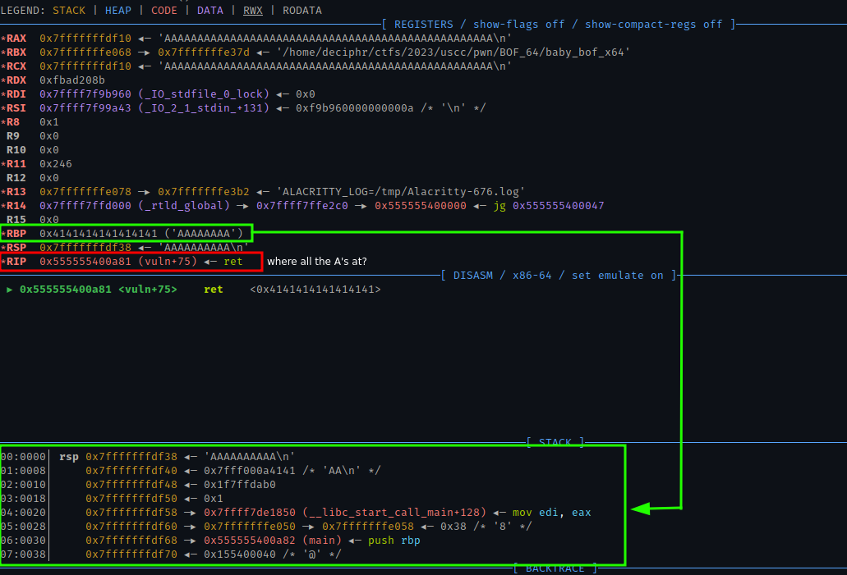Select RBX register value 0x7fffffffe068
847x575 pixels.
[x=85, y=52]
